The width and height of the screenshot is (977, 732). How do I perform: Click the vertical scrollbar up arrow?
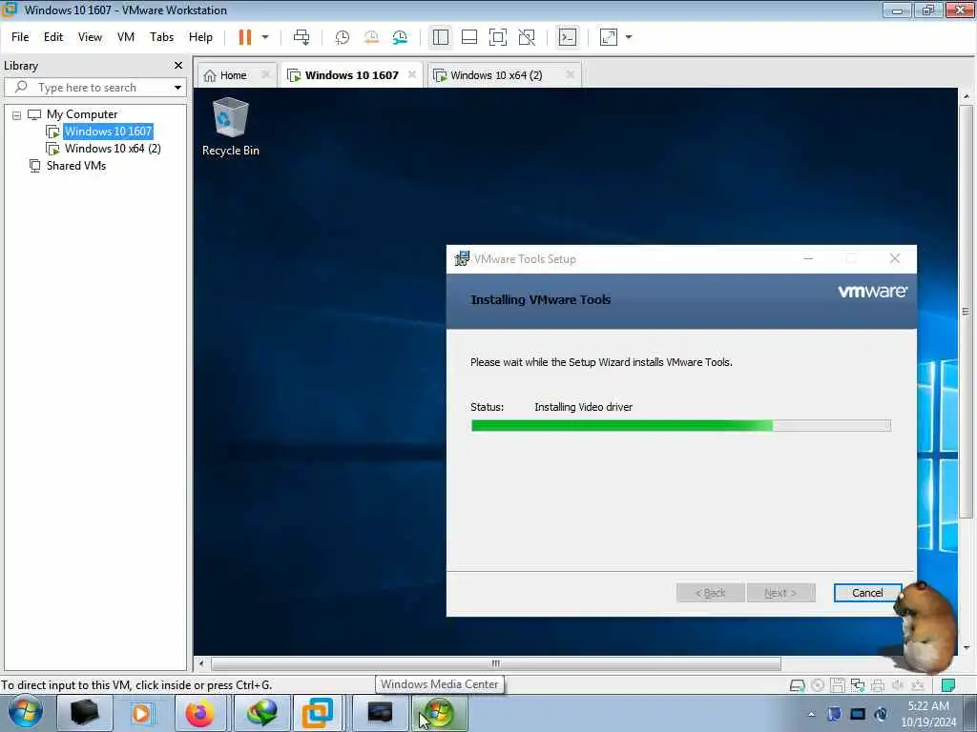(x=966, y=96)
